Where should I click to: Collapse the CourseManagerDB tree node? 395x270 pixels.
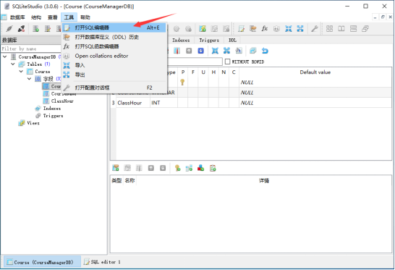[5, 56]
